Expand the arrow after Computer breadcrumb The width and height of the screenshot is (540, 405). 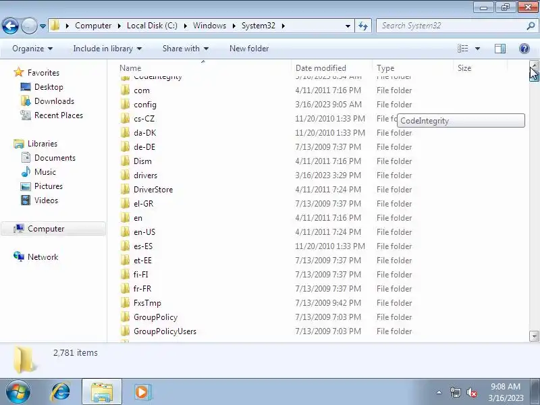coord(119,26)
